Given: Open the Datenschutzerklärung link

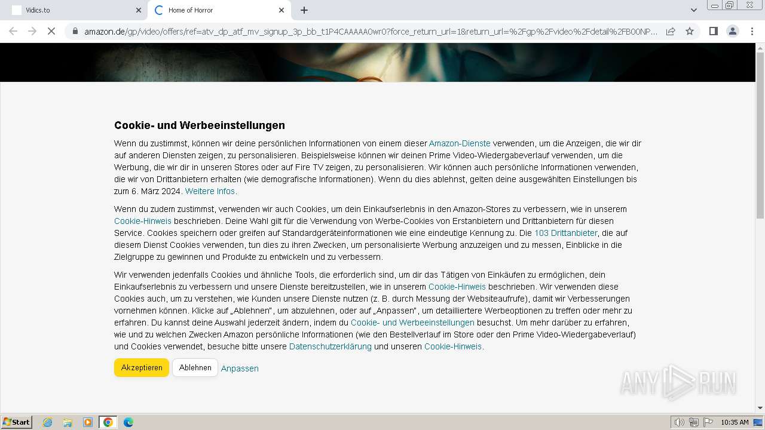Looking at the screenshot, I should 331,346.
